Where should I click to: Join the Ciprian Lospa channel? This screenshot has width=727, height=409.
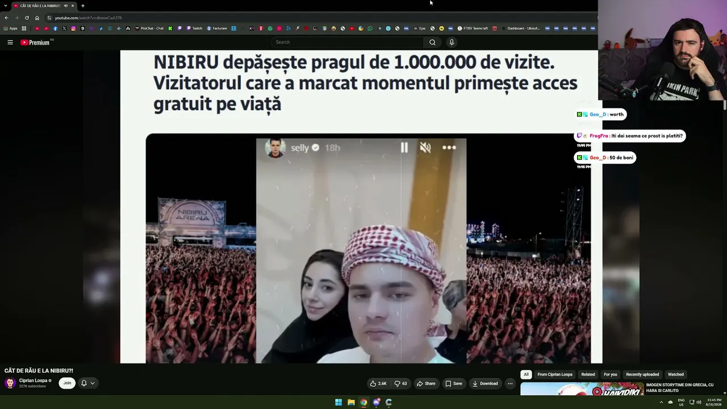pos(67,383)
